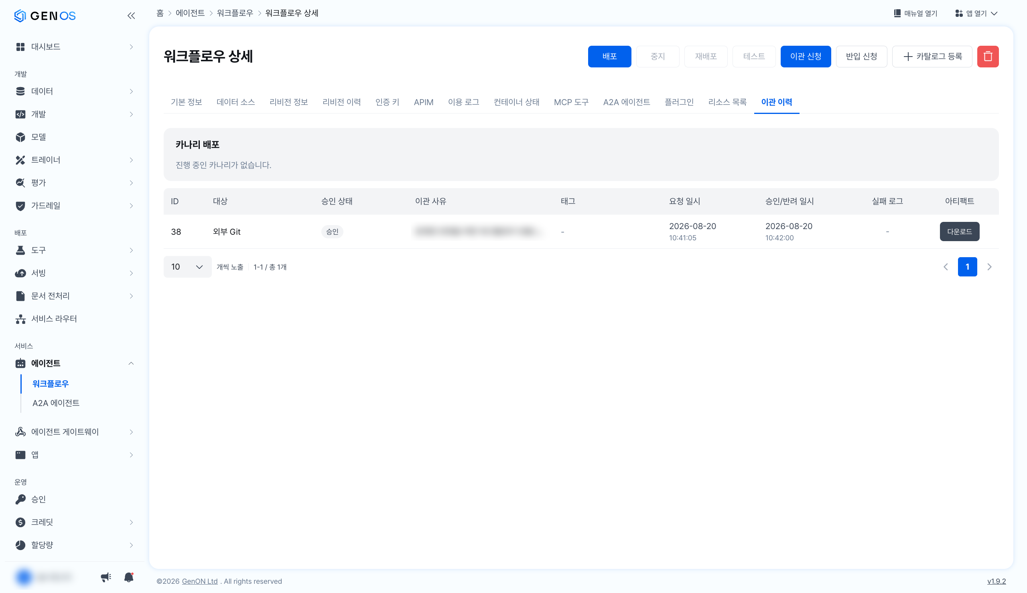This screenshot has height=593, width=1027.
Task: Expand the 에이전트 게이트웨이 chevron
Action: (131, 432)
